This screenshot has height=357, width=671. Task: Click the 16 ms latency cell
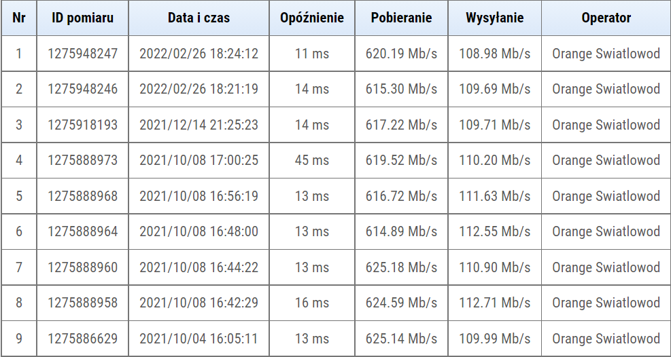pos(312,303)
